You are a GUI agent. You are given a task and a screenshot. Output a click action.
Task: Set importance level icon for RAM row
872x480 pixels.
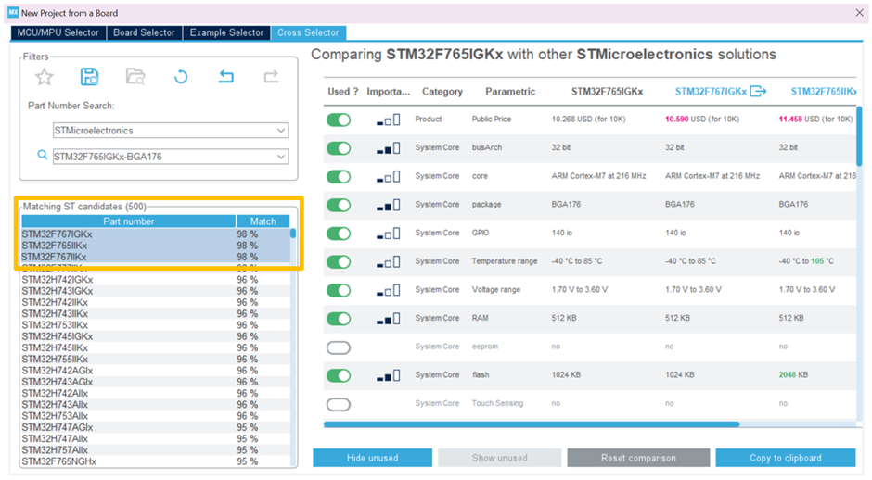pos(388,319)
